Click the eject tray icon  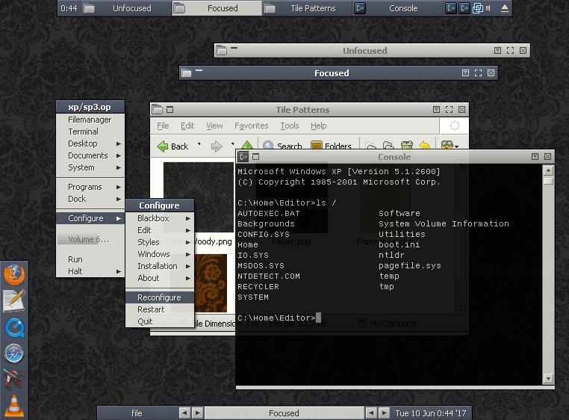(504, 8)
